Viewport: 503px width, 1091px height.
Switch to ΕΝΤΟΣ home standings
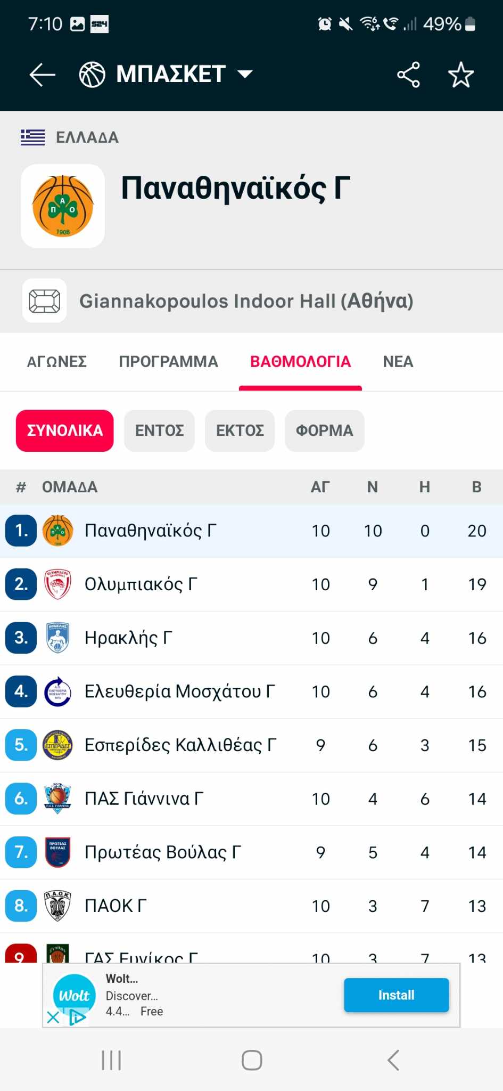coord(159,430)
